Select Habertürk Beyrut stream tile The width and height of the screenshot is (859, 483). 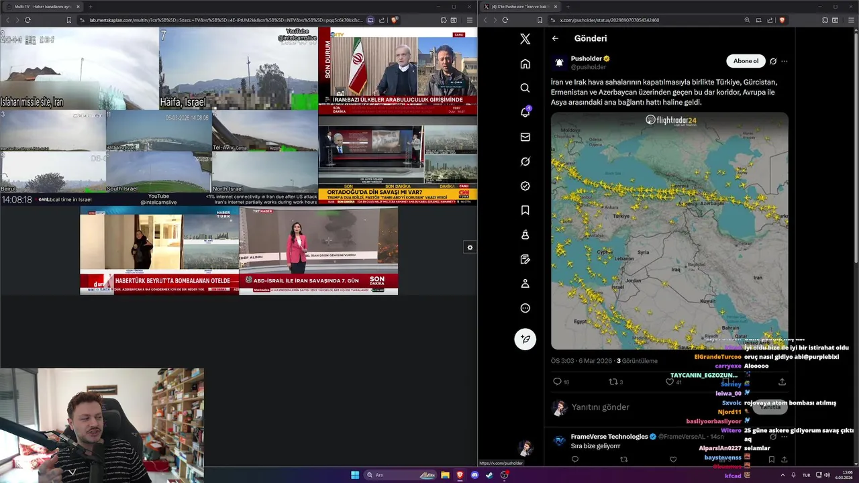(159, 250)
